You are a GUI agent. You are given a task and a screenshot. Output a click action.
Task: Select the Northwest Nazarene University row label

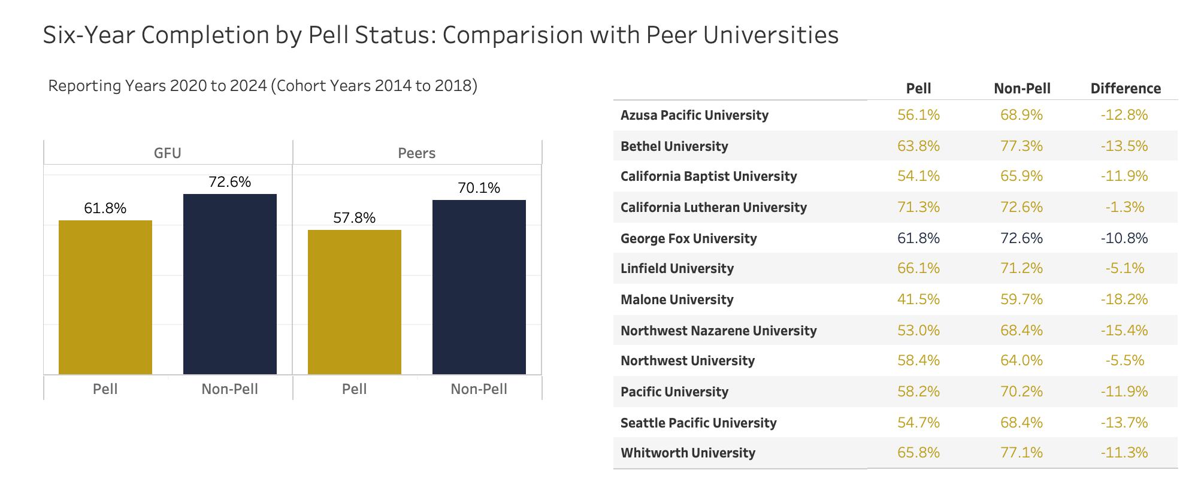[x=719, y=331]
